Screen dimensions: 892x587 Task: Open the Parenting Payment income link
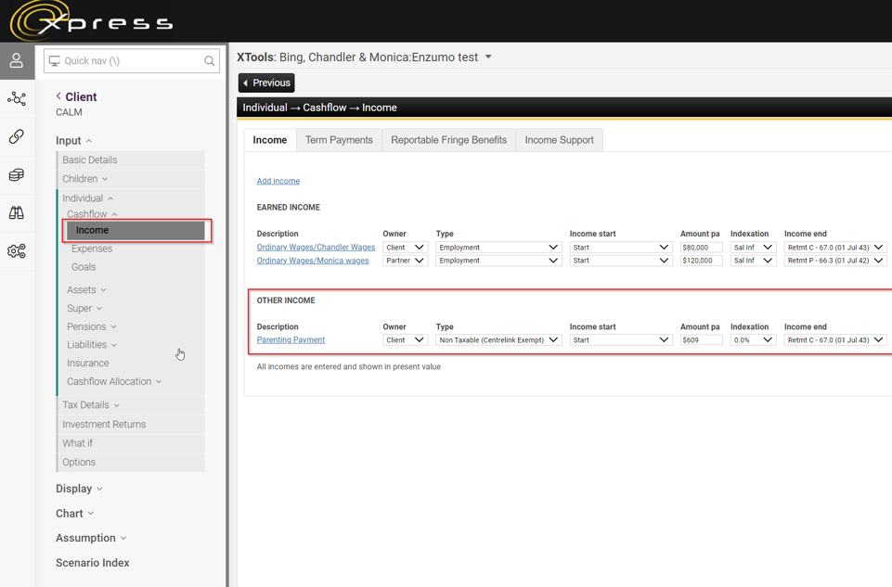(x=291, y=340)
